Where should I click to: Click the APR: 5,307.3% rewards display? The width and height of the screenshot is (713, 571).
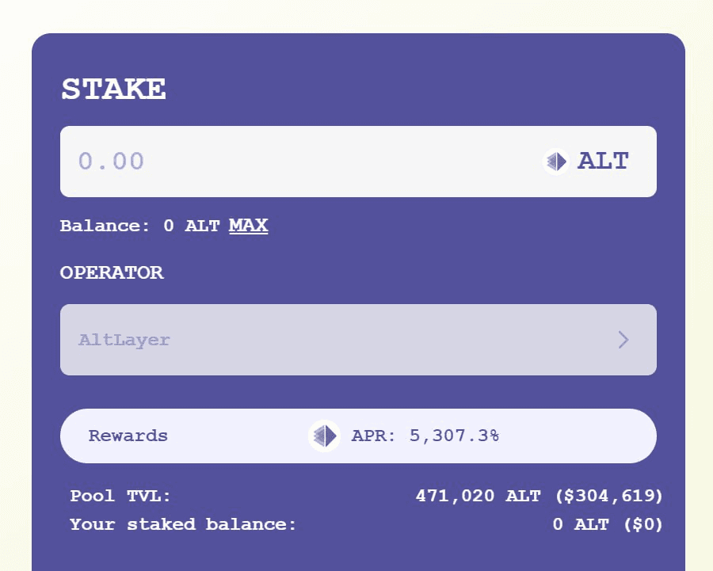point(425,436)
